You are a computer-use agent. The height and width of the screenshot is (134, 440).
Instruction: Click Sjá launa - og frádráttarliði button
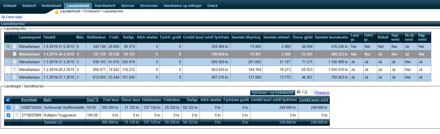273,93
